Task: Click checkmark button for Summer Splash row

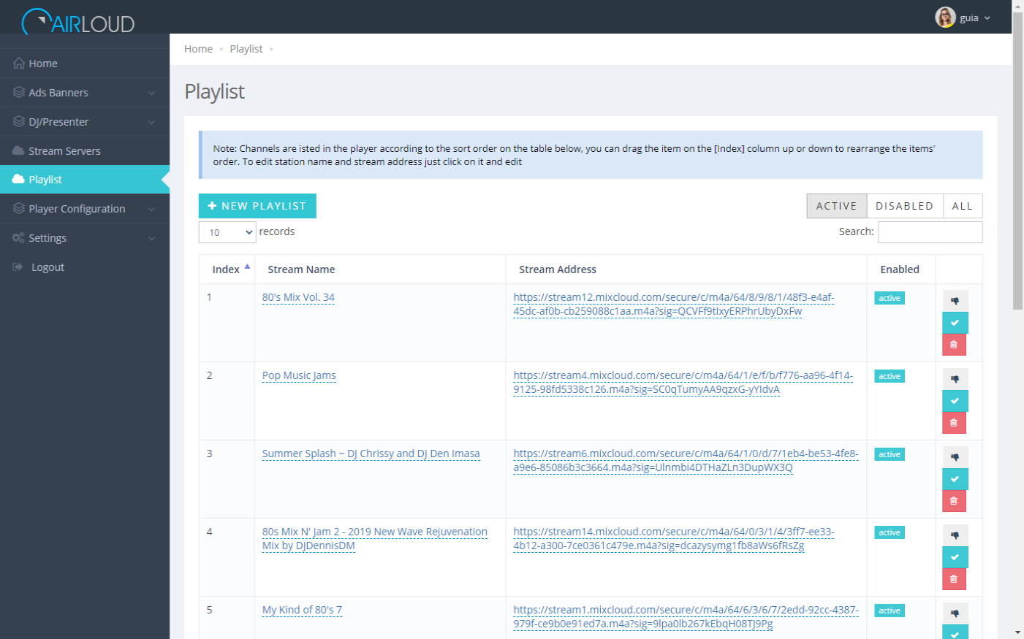Action: [955, 479]
